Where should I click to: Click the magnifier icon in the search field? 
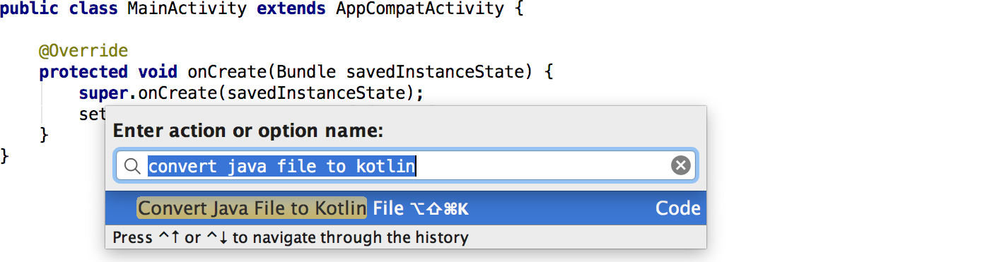point(132,167)
